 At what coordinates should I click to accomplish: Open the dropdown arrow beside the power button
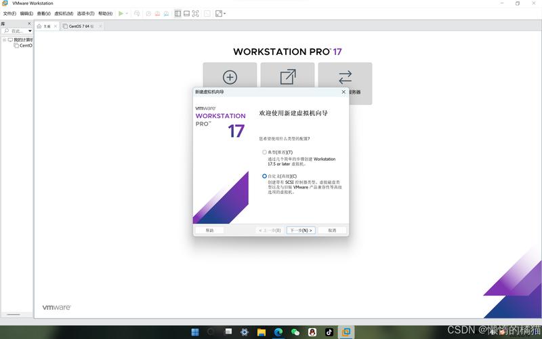tap(128, 13)
